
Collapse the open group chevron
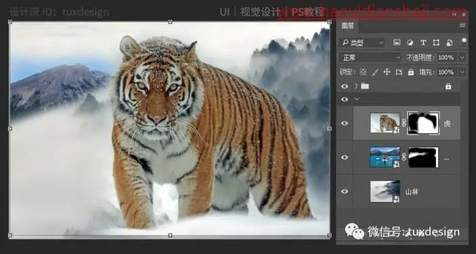(356, 99)
